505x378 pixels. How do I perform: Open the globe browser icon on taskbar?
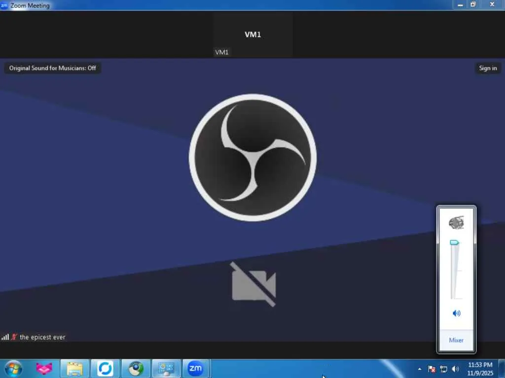pos(136,368)
